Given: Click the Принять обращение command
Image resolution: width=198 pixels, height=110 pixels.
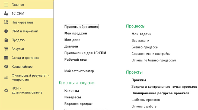Looking at the screenshot, I should 81,27.
